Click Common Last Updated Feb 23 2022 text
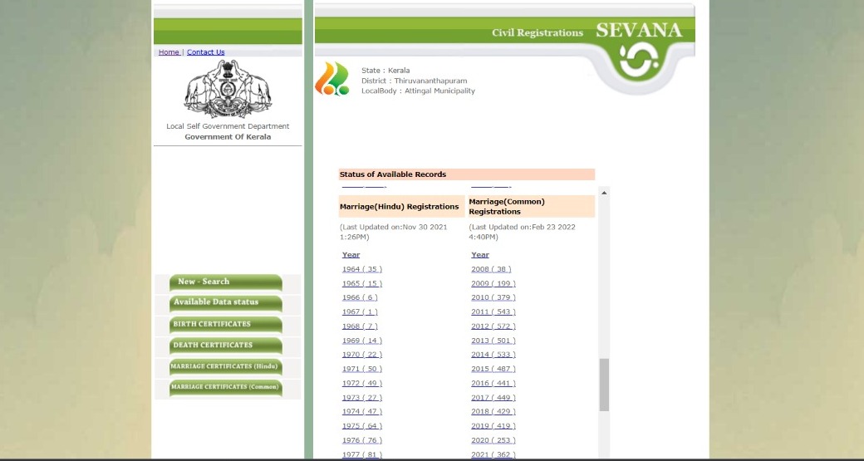The height and width of the screenshot is (461, 864). click(523, 232)
